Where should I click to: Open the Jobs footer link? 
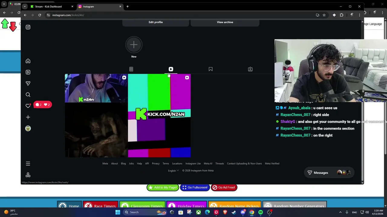132,164
